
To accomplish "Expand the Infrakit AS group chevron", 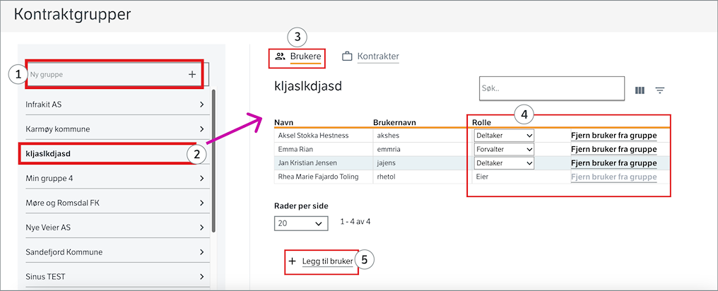I will click(x=201, y=105).
